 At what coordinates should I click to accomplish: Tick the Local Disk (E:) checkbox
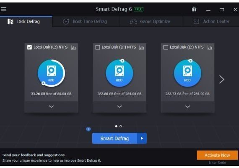point(166,47)
